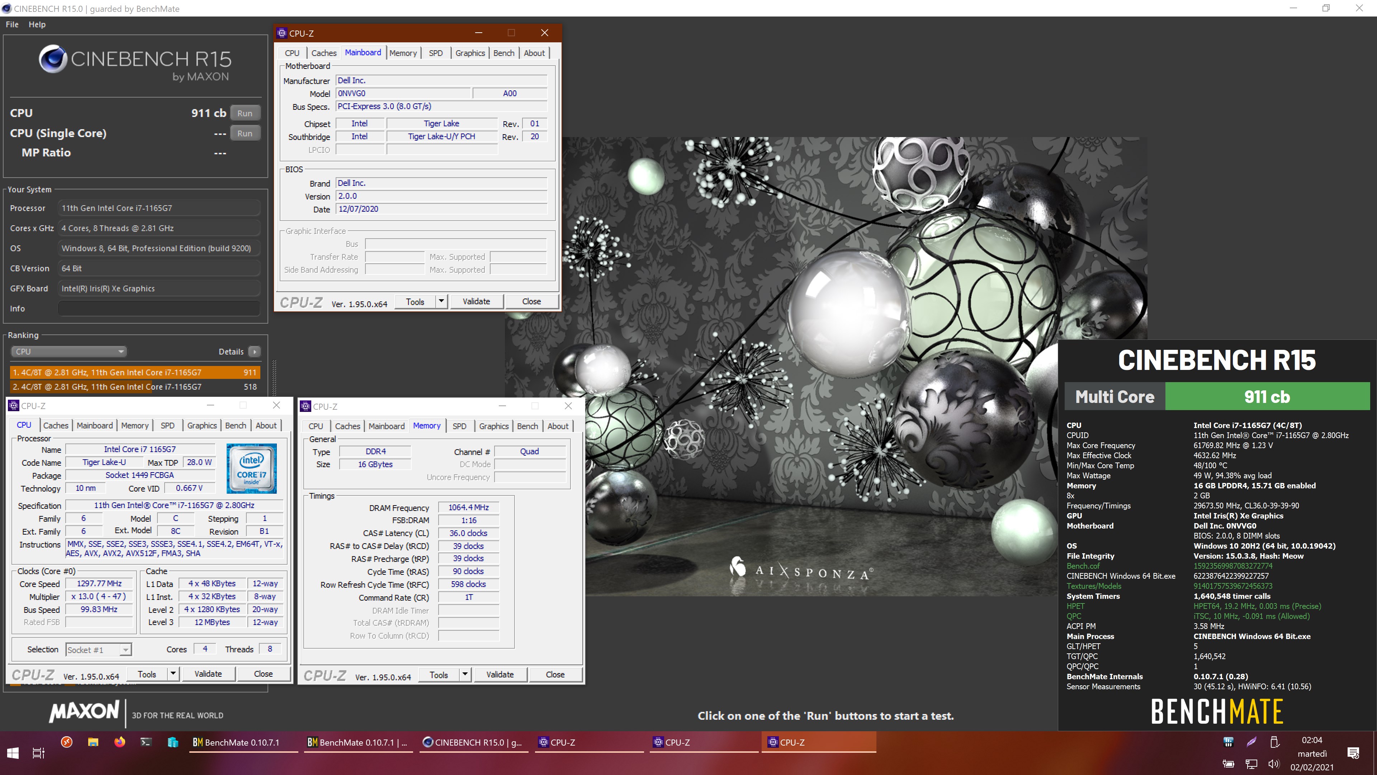
Task: Click the purple feather tray icon
Action: coord(1251,742)
